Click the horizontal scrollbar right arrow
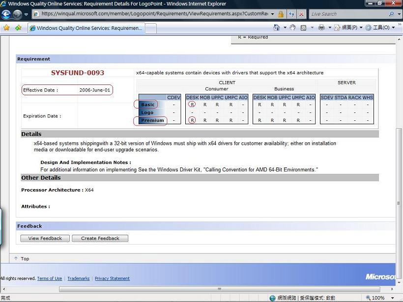Screen dimensions: 403x302 392,289
